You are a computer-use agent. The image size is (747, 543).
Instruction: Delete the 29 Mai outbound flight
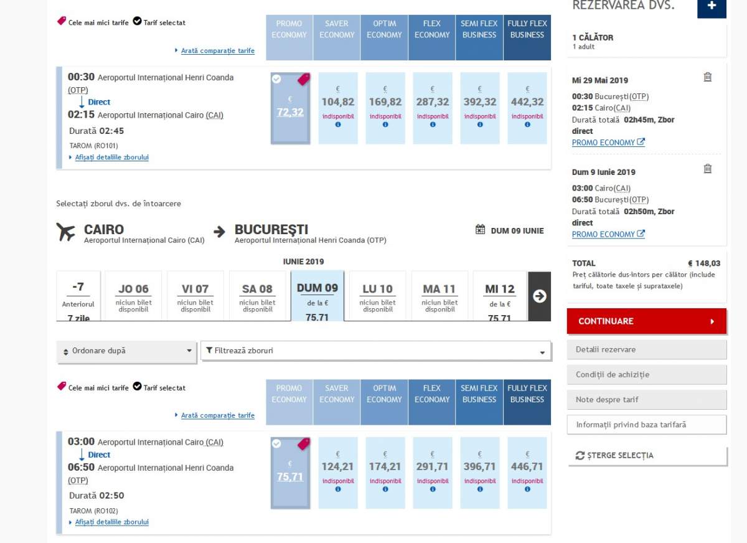[707, 77]
